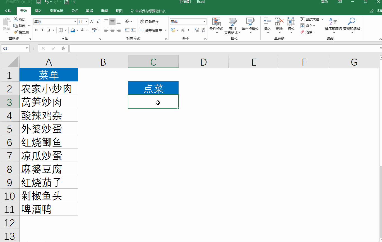
Task: Toggle bold formatting
Action: (x=36, y=30)
